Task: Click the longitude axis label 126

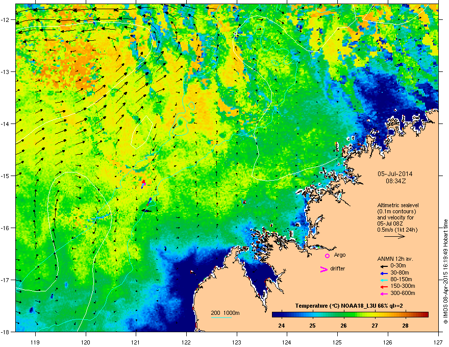Action: click(x=388, y=342)
